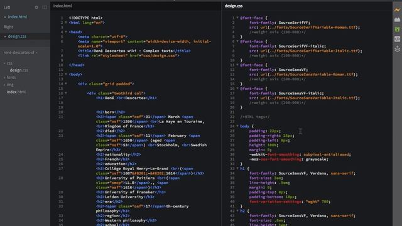Toggle the split view layout icon

(45, 8)
